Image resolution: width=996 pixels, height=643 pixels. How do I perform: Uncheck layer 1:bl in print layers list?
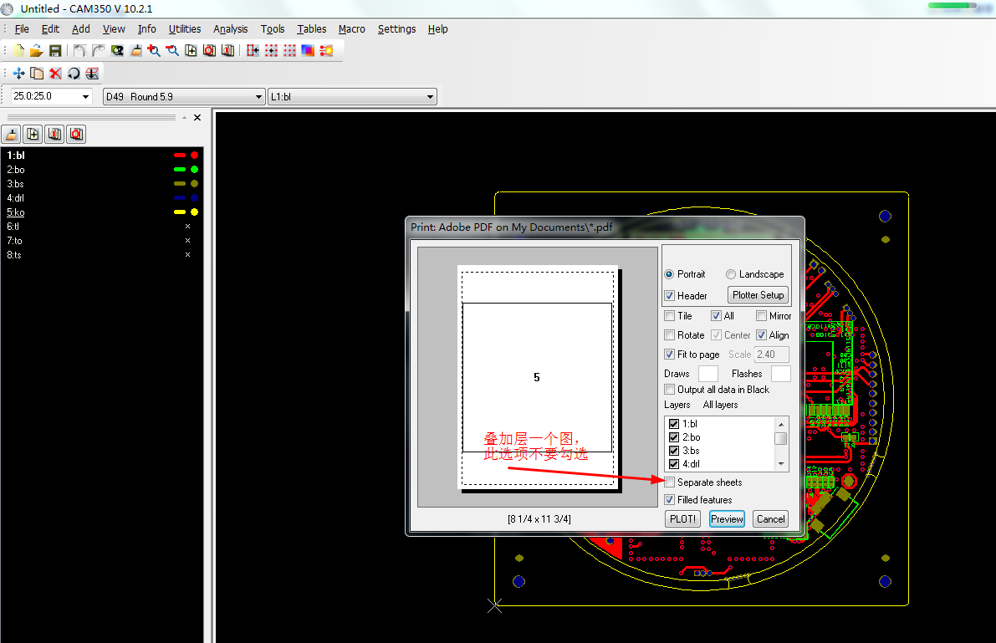[674, 424]
